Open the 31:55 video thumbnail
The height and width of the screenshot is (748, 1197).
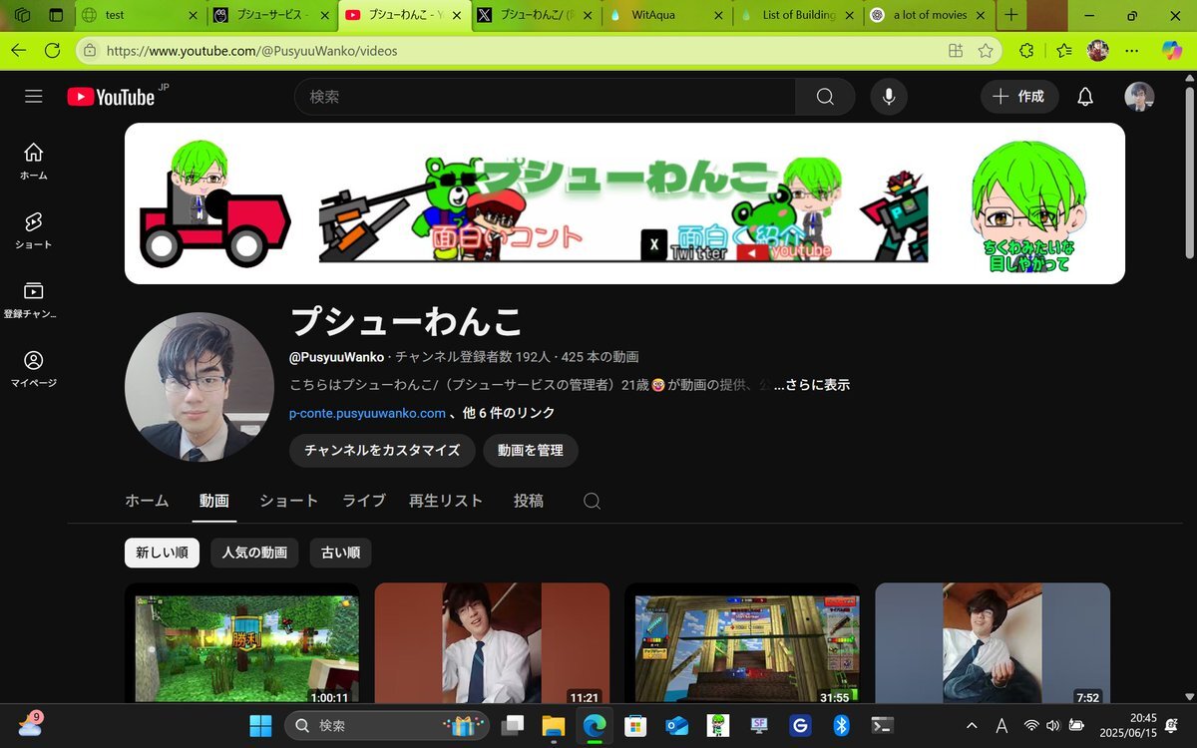pos(742,643)
